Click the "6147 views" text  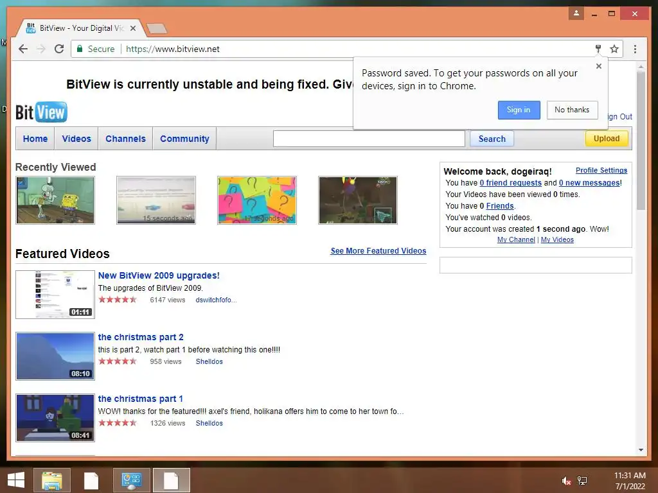[x=168, y=300]
